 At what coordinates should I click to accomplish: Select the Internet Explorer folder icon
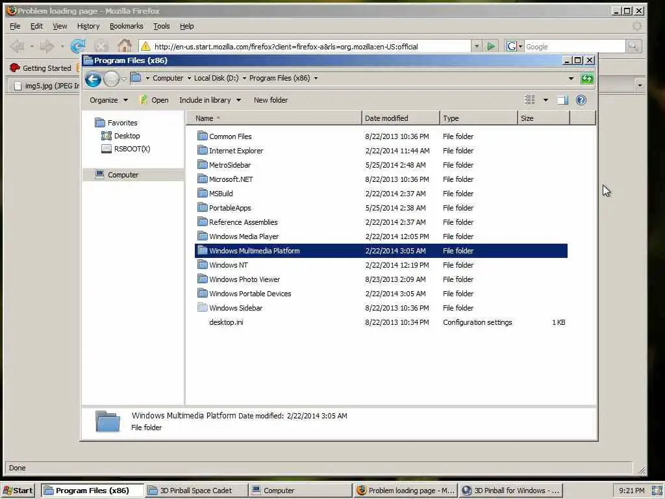203,150
